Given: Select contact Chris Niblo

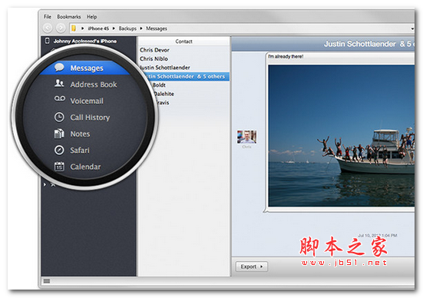Looking at the screenshot, I should 154,58.
